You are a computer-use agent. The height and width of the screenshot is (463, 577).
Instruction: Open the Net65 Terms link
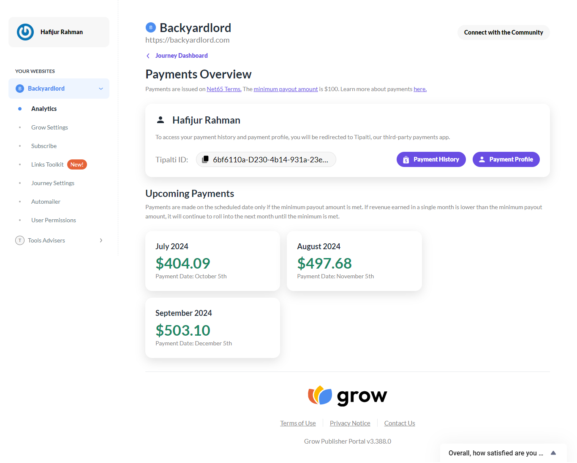tap(224, 89)
